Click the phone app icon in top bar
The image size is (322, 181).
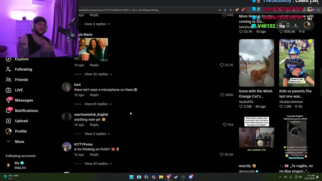pyautogui.click(x=288, y=25)
